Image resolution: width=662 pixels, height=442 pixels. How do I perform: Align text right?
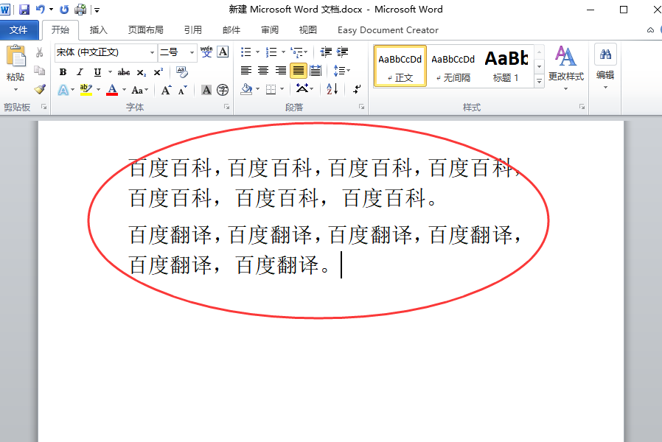281,71
